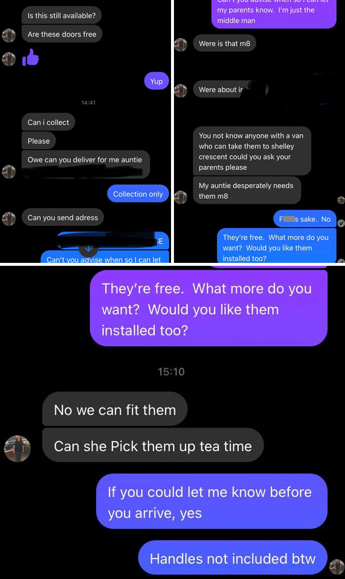Screen dimensions: 345x579
Task: Select If you could let me know reply
Action: tap(212, 502)
